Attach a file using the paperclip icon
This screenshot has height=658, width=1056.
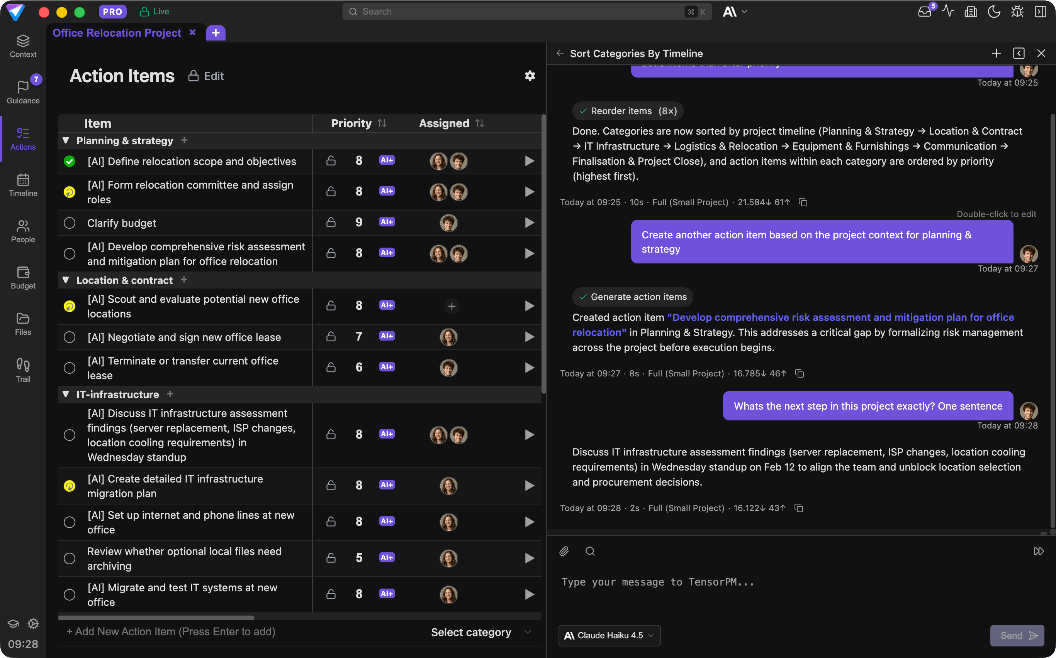click(x=564, y=551)
